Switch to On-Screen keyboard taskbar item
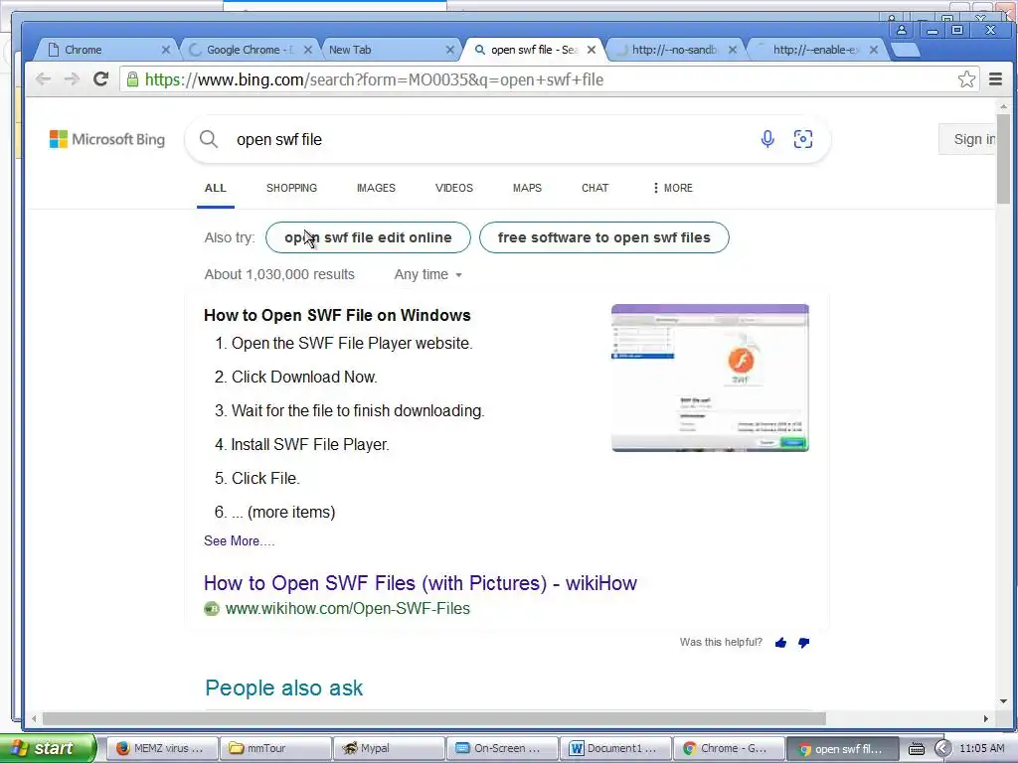Viewport: 1018px width, 763px height. tap(502, 748)
